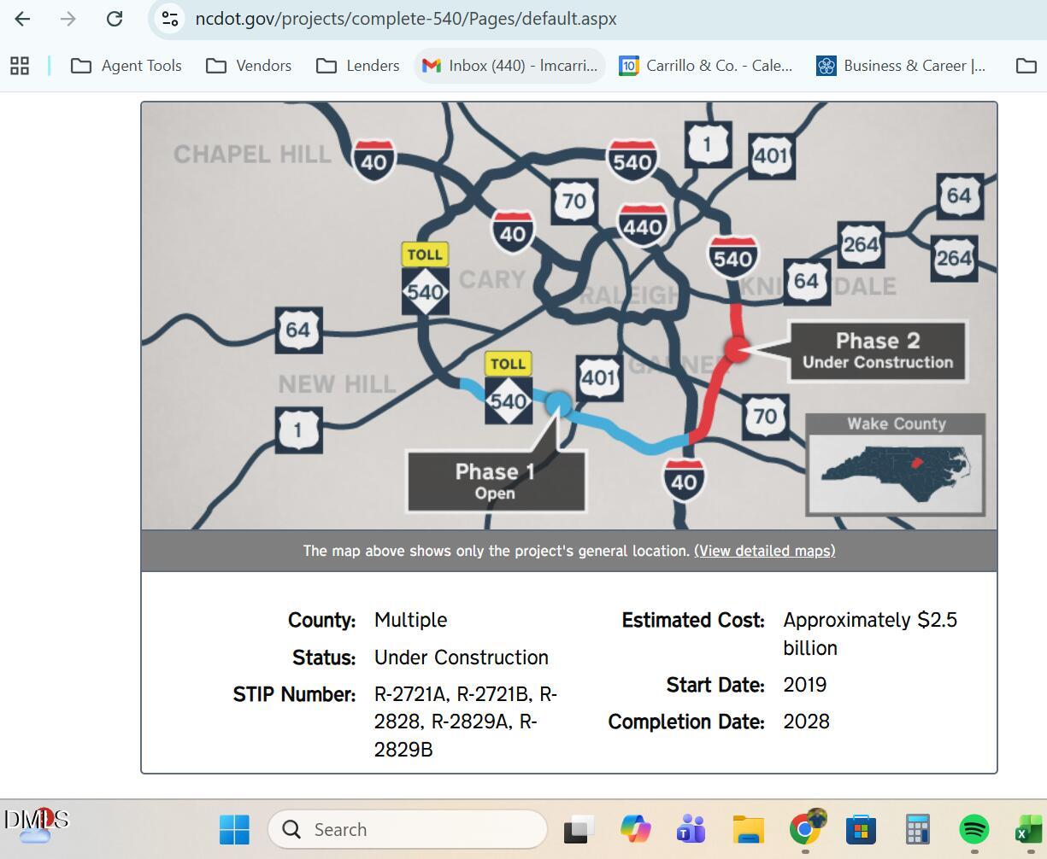This screenshot has width=1047, height=859.
Task: Open Copilot from the taskbar
Action: point(634,828)
